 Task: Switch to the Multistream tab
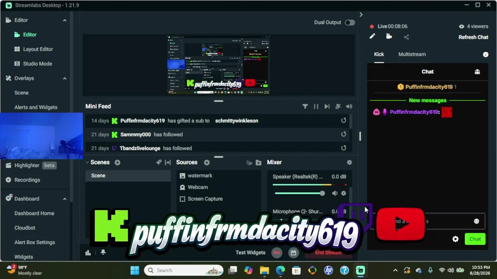click(x=412, y=54)
